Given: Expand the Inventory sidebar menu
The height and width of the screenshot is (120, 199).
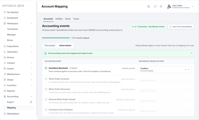Looking at the screenshot, I should click(x=31, y=85).
